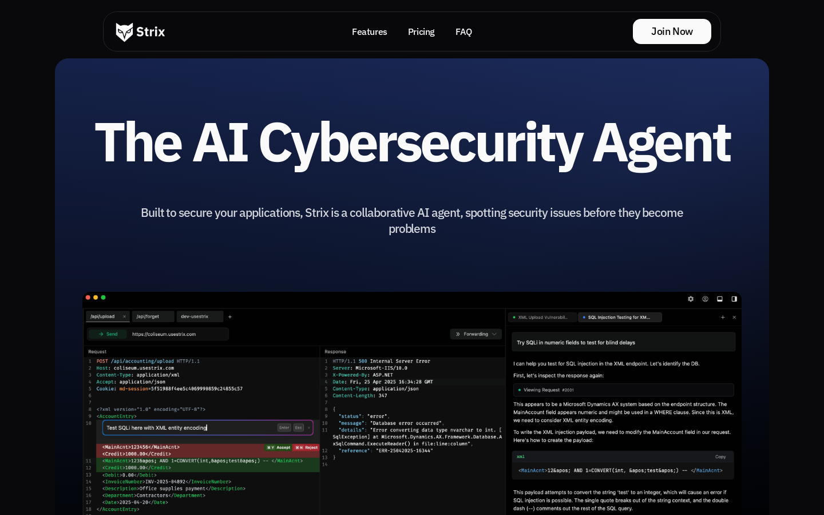824x515 pixels.
Task: Toggle the bottom panel layout icon
Action: click(x=720, y=299)
